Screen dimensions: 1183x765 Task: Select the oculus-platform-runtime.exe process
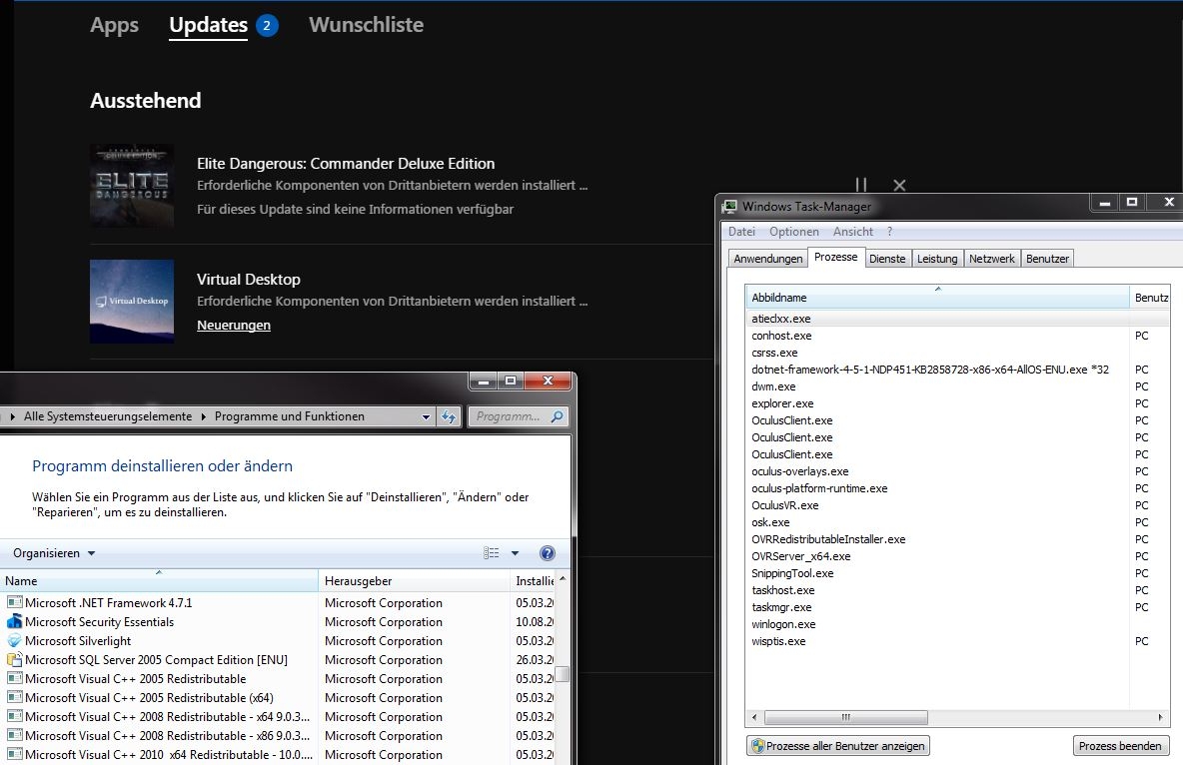click(x=819, y=488)
